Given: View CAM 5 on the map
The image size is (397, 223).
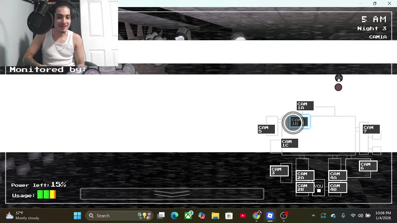Looking at the screenshot, I should point(266,129).
